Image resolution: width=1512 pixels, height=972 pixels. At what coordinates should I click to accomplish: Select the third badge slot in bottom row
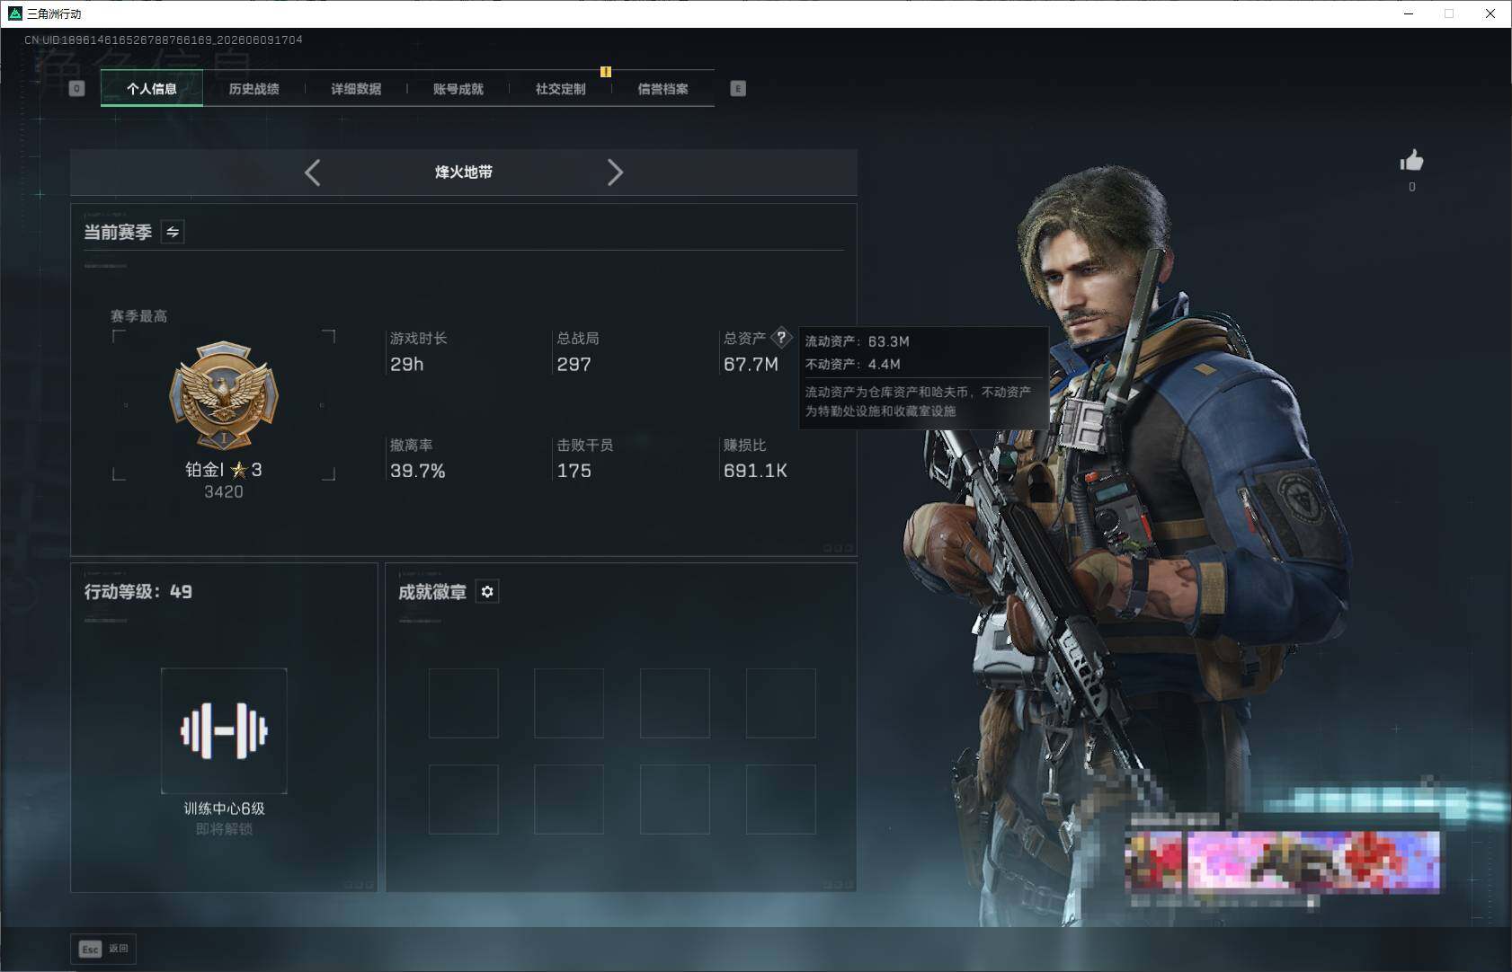coord(675,800)
